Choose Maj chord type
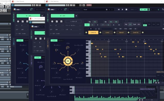This screenshot has height=101, width=164. point(126,24)
